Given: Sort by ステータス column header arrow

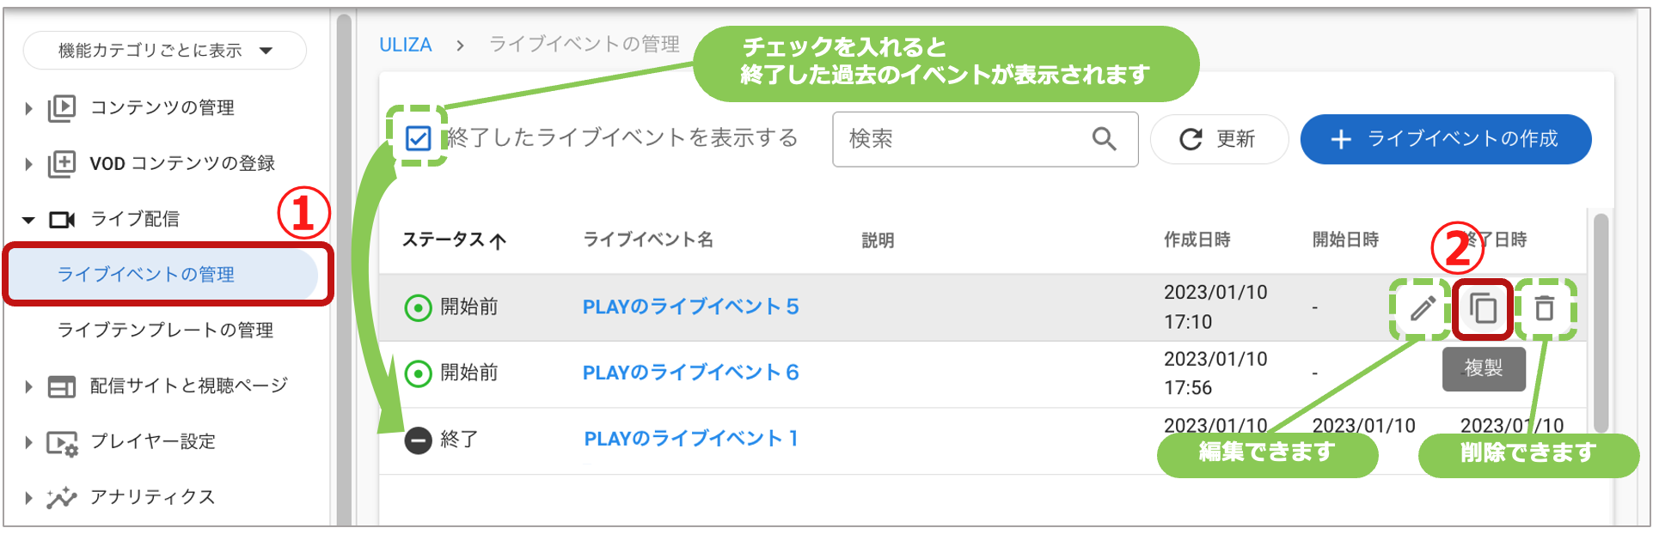Looking at the screenshot, I should click(x=498, y=241).
